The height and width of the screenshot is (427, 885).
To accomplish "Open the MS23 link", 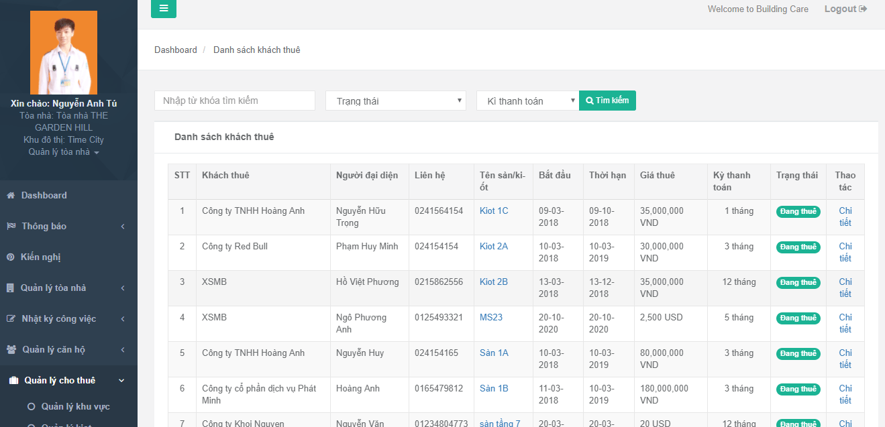I will [491, 318].
